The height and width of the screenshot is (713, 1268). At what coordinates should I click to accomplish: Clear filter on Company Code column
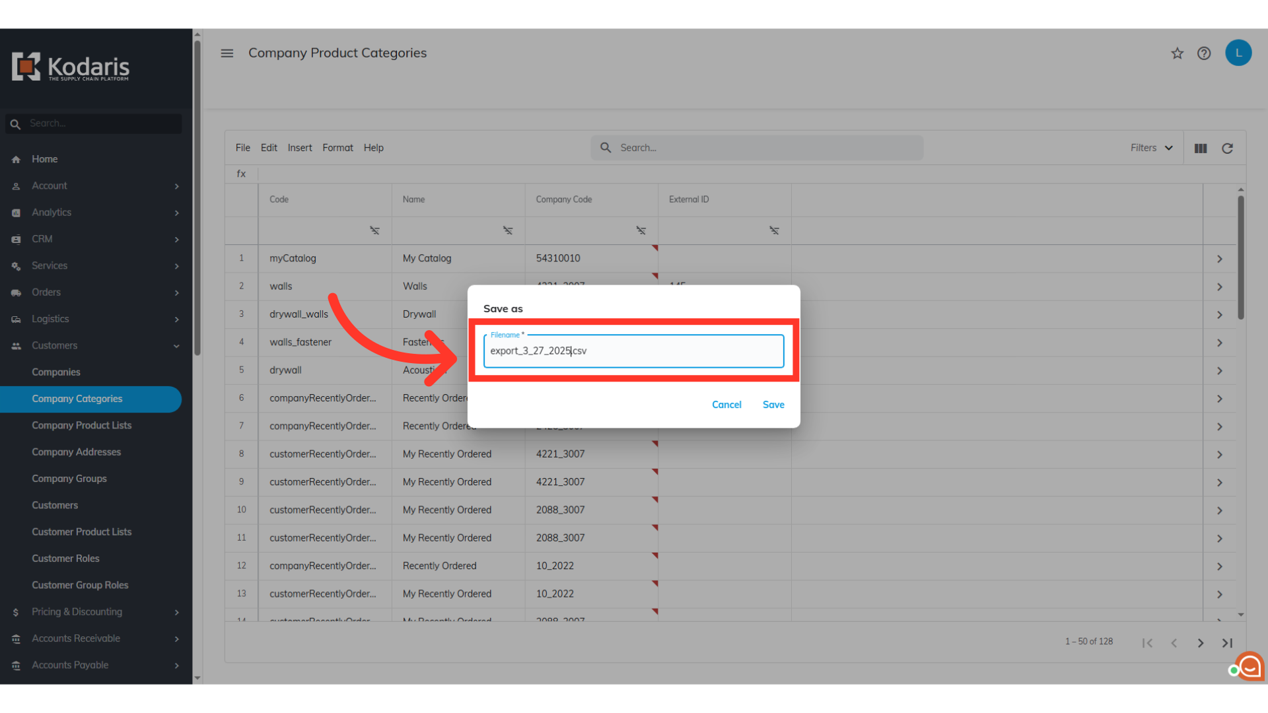(x=641, y=230)
